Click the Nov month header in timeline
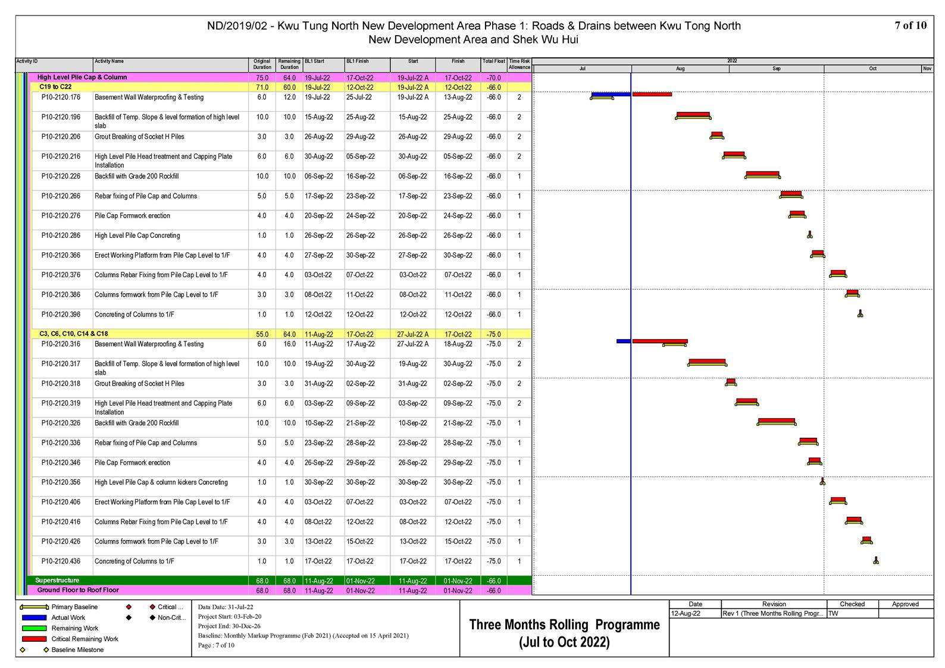Image resolution: width=945 pixels, height=668 pixels. click(928, 69)
